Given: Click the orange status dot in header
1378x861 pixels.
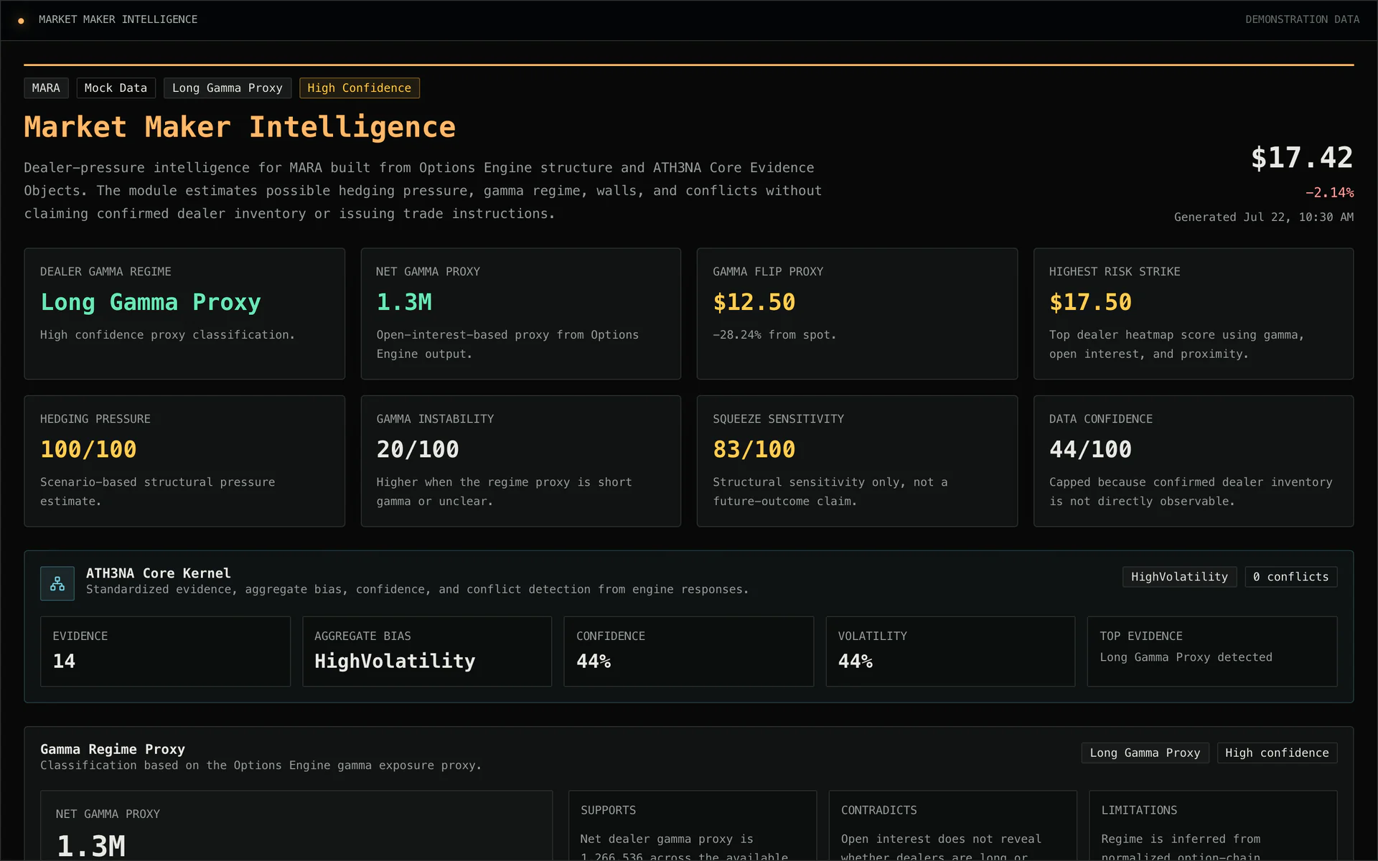Looking at the screenshot, I should [x=21, y=21].
